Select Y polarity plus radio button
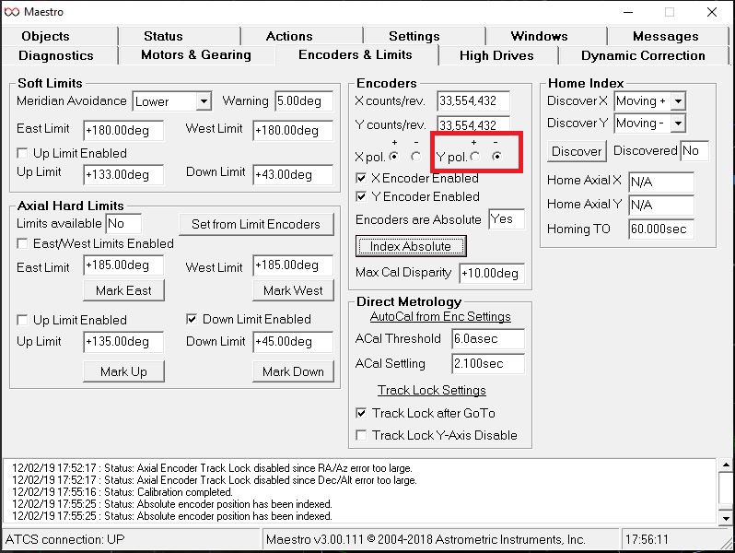Screen dimensions: 735x553 [x=474, y=157]
